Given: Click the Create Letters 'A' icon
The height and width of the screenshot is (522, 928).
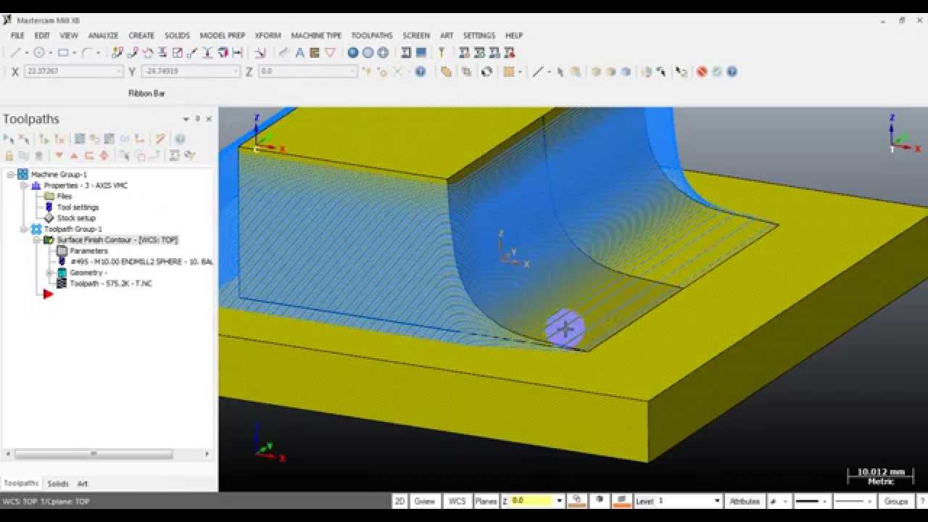Looking at the screenshot, I should pos(299,53).
